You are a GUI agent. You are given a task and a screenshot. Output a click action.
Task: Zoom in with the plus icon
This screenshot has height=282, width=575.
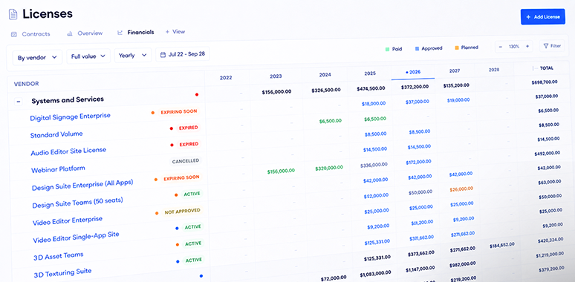(527, 47)
